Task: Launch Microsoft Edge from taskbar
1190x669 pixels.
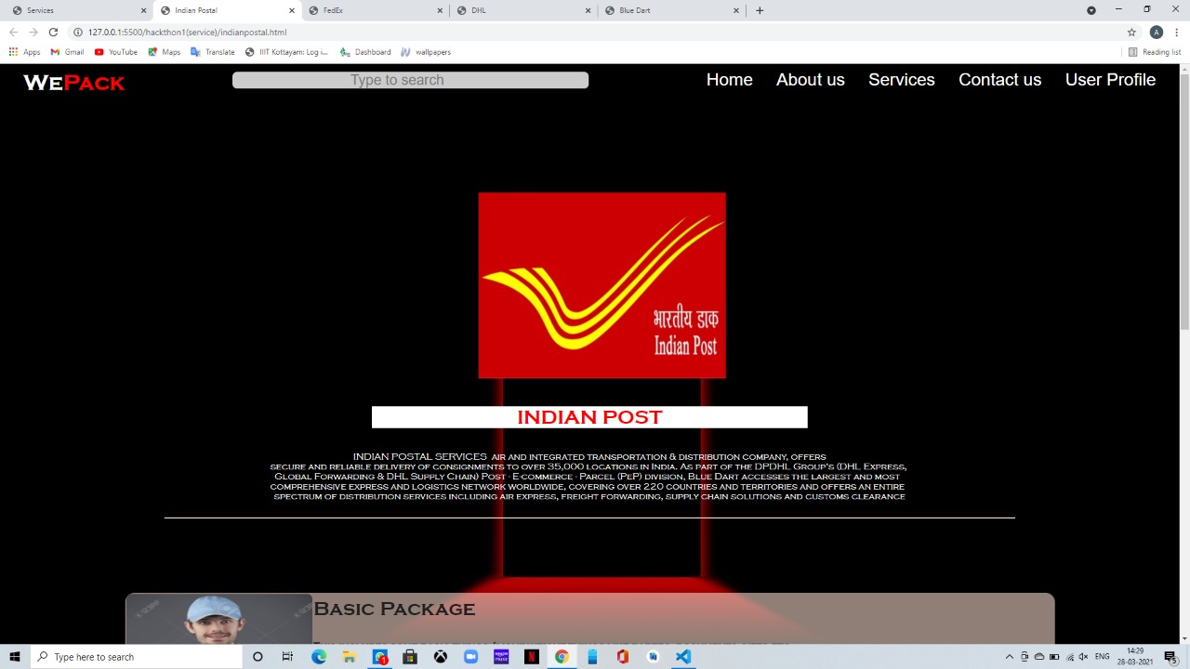Action: [319, 657]
